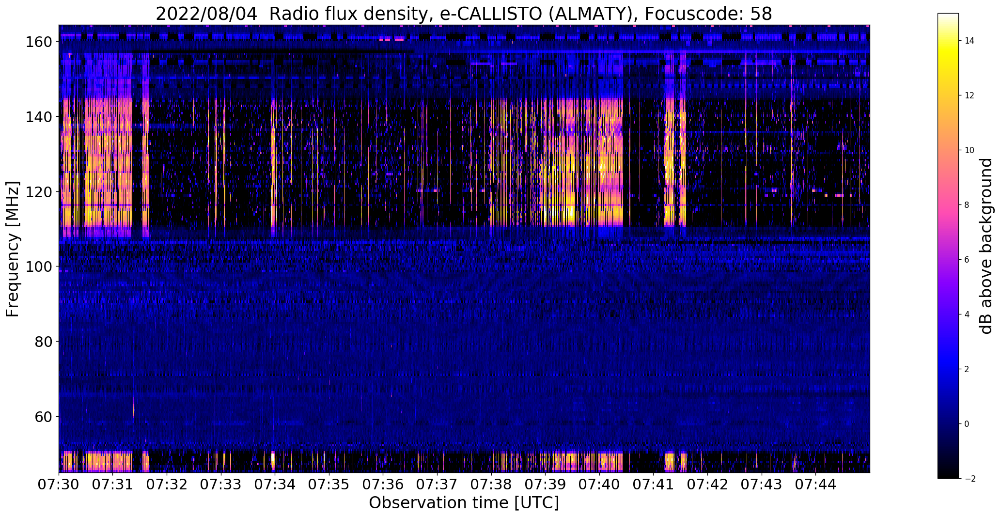The height and width of the screenshot is (517, 1001).
Task: Click the 'Observation time [UTC]' x-axis label
Action: [x=464, y=503]
